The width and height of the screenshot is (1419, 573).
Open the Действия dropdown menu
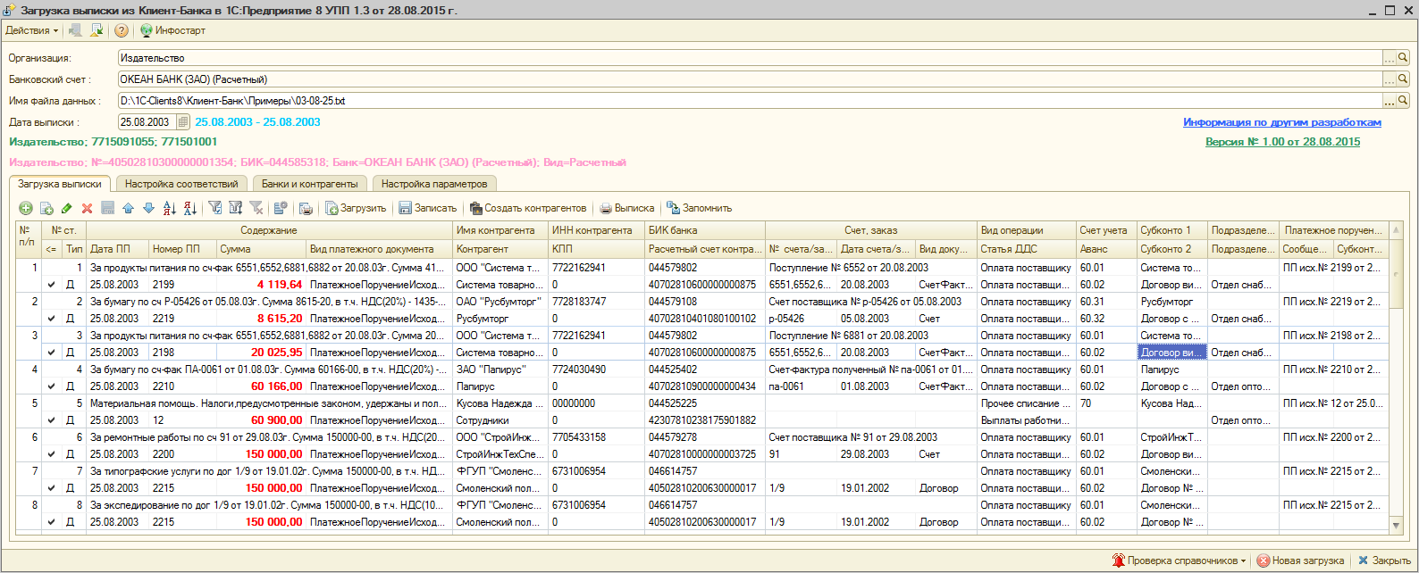(x=31, y=30)
